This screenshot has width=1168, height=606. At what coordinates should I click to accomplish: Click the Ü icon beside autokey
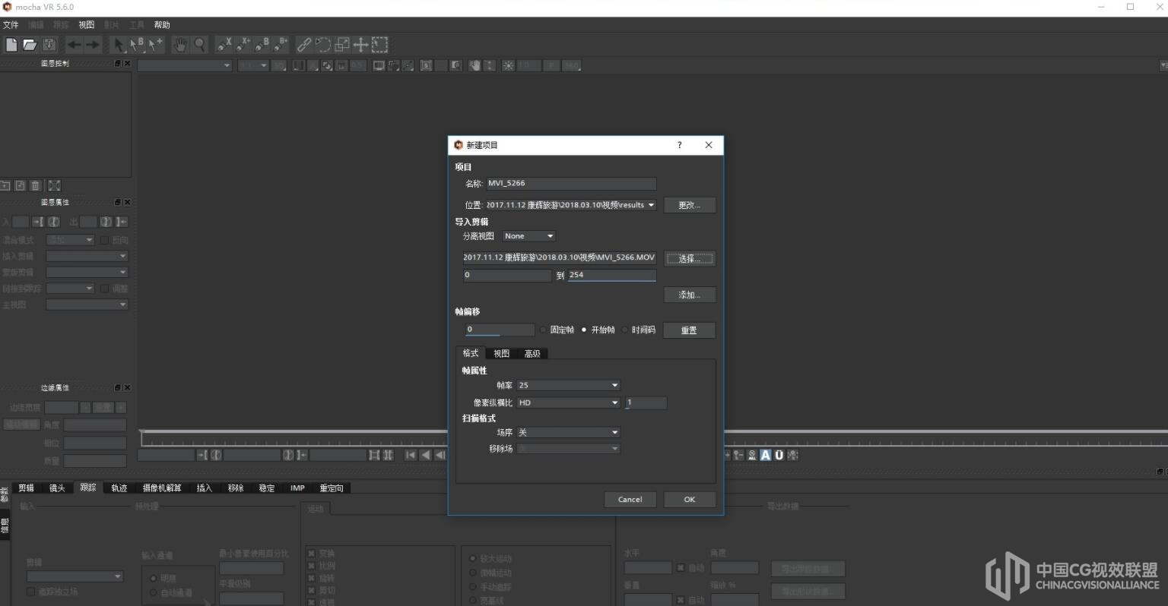pos(779,455)
